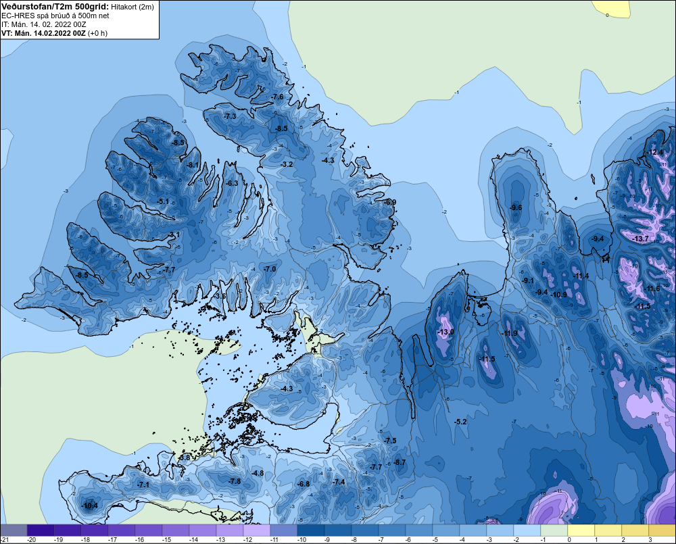Screen dimensions: 676x544
Task: Click the temperature label "-10.9" on the map
Action: pyautogui.click(x=559, y=295)
